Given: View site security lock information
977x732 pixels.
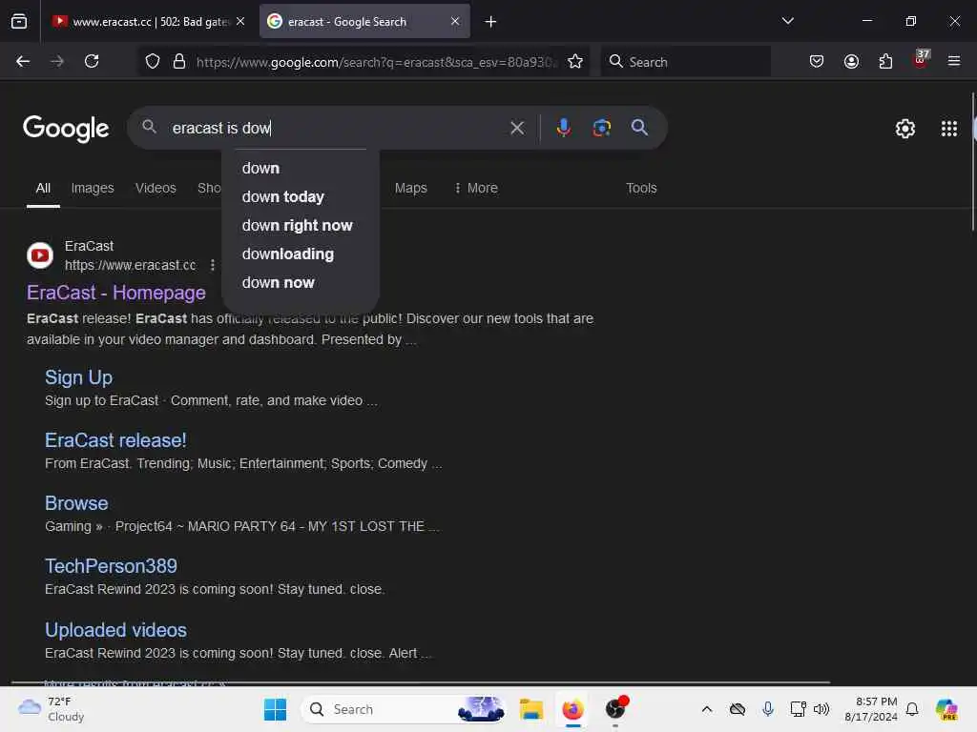Looking at the screenshot, I should tap(178, 61).
